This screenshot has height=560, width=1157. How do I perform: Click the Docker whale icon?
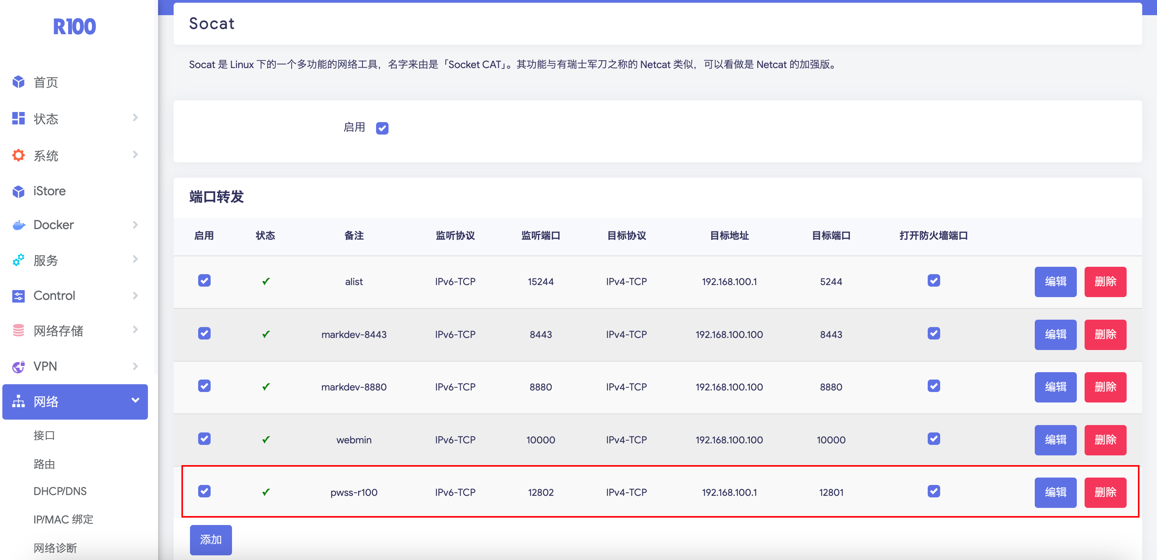[x=18, y=225]
